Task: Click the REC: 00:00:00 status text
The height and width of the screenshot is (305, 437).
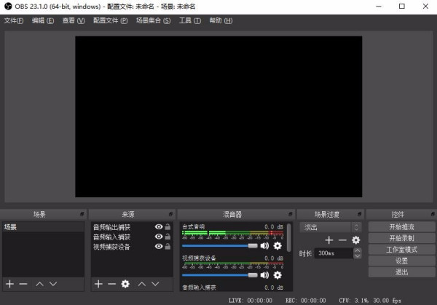Action: click(305, 301)
